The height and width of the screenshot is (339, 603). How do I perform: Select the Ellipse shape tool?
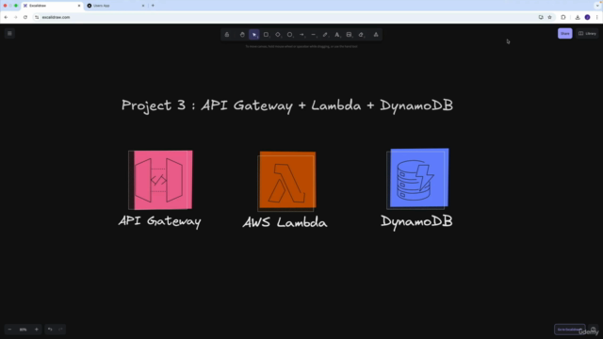point(290,35)
